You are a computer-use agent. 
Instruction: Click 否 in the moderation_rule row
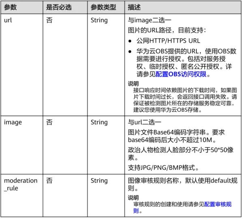49,181
